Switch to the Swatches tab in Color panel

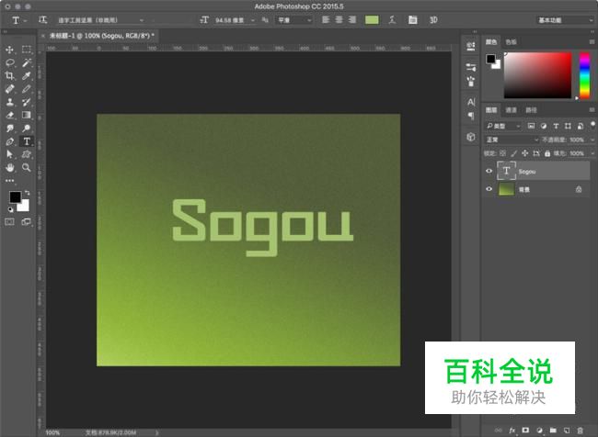pyautogui.click(x=511, y=42)
